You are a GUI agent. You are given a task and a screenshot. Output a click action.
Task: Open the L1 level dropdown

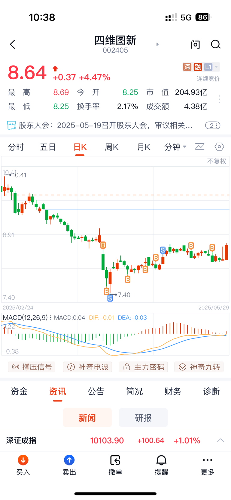tap(212, 67)
